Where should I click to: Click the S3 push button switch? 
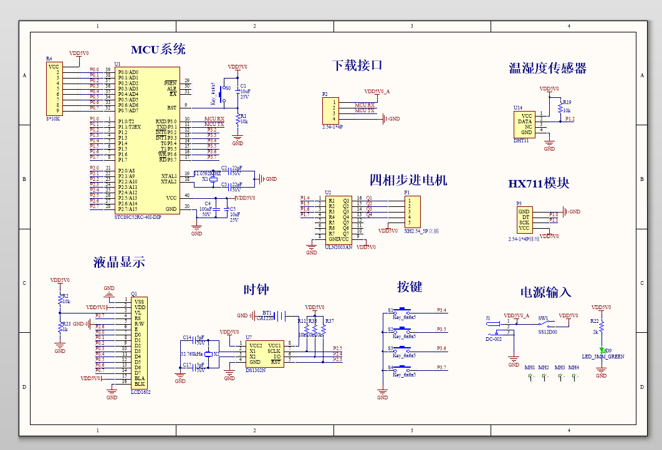[x=402, y=348]
